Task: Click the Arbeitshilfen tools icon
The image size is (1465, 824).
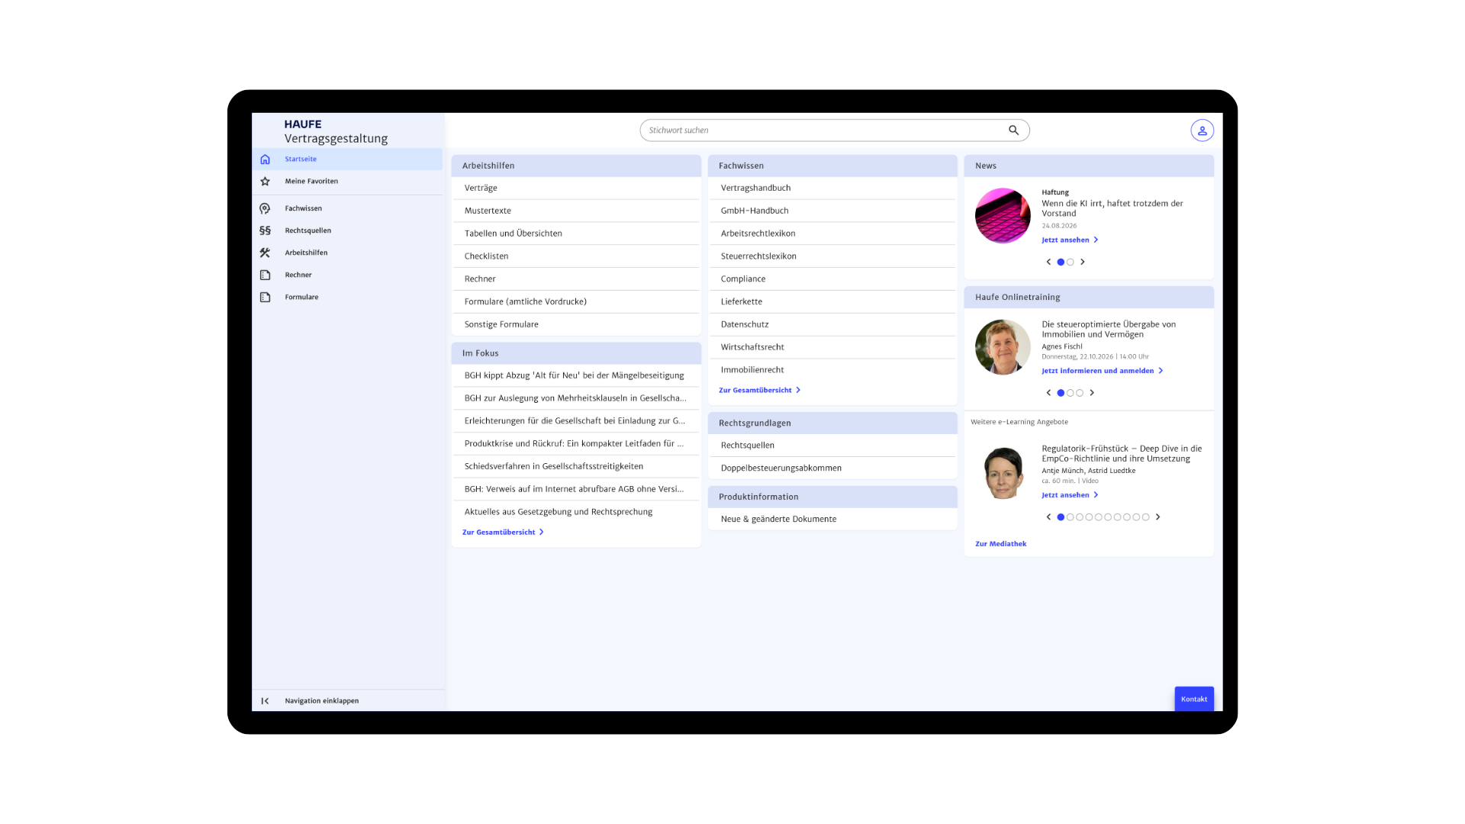Action: point(265,253)
